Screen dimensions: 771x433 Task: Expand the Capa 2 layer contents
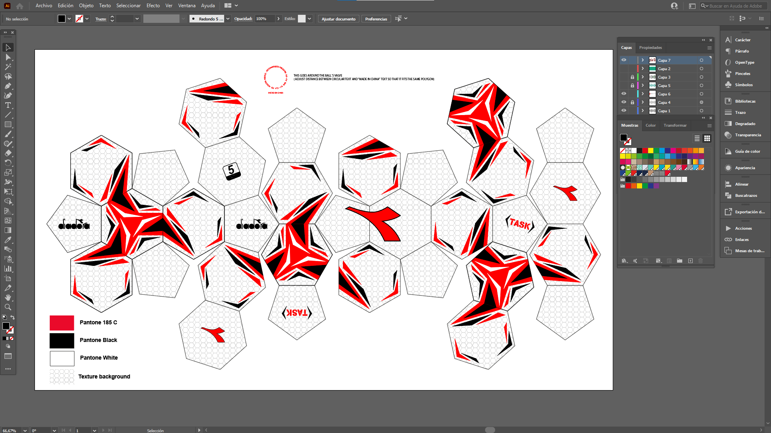(x=642, y=69)
